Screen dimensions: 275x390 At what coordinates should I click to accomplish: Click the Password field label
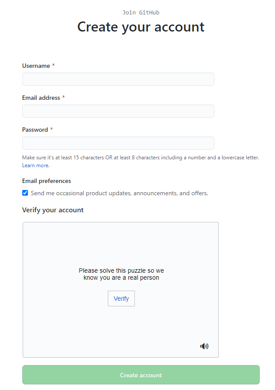tap(35, 130)
